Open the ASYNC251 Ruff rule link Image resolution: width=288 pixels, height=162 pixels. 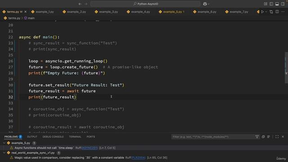click(x=90, y=148)
